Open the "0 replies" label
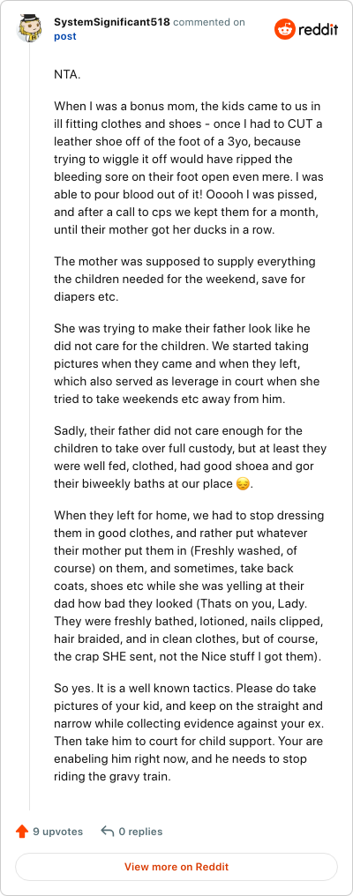The height and width of the screenshot is (896, 353). (140, 832)
